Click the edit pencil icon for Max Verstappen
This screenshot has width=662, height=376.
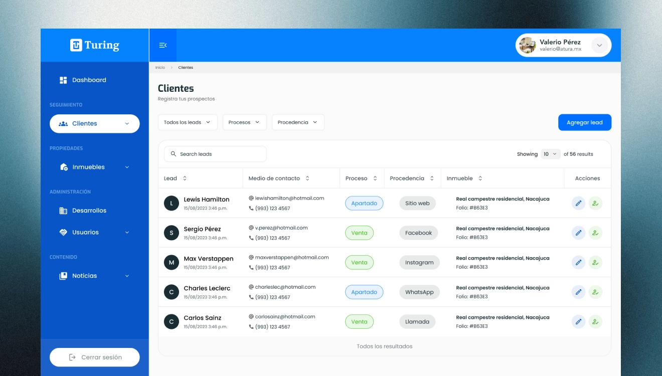click(x=578, y=262)
